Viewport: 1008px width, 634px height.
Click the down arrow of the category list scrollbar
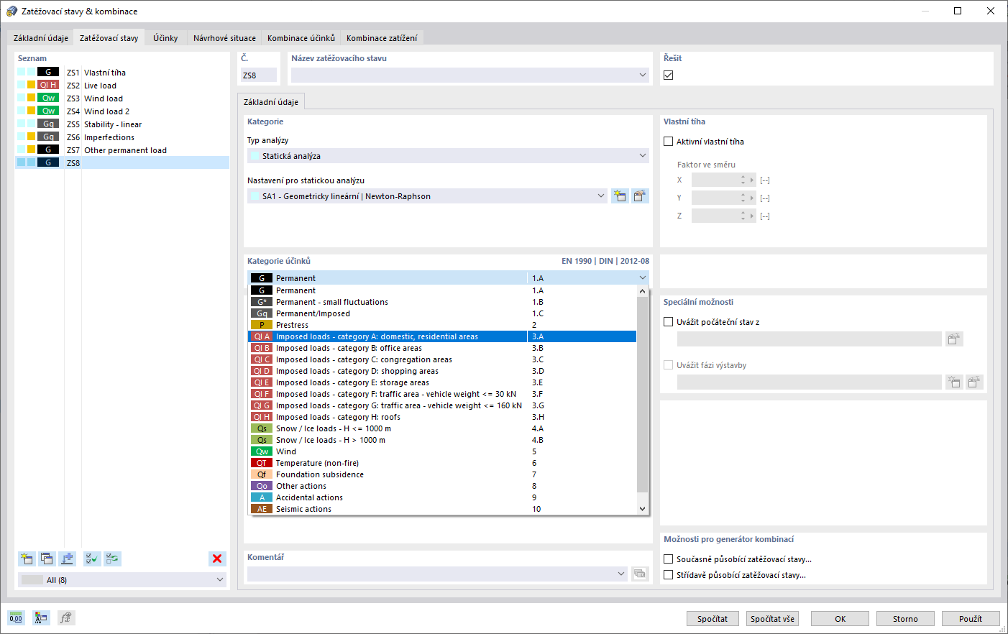click(x=642, y=509)
